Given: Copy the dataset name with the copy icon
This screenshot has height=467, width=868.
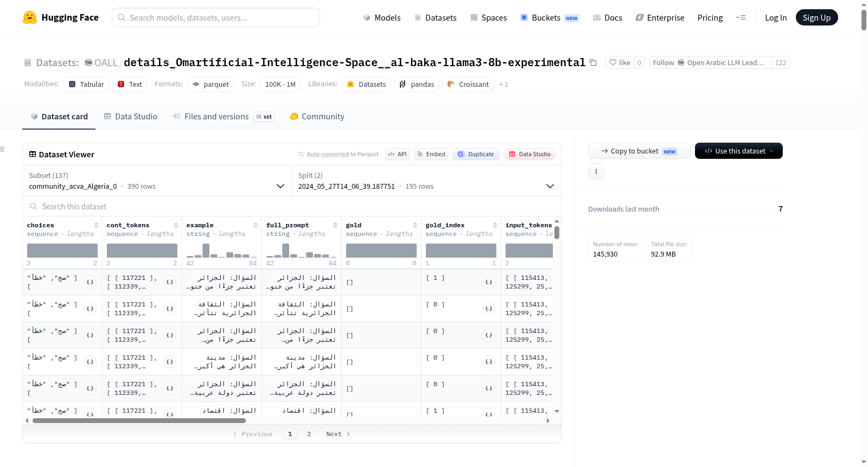Looking at the screenshot, I should [593, 62].
